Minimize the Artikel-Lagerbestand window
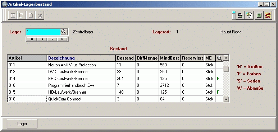The height and width of the screenshot is (132, 278). point(261,4)
